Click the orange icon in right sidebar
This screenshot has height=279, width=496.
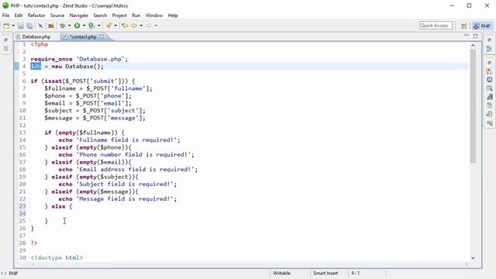(x=489, y=71)
